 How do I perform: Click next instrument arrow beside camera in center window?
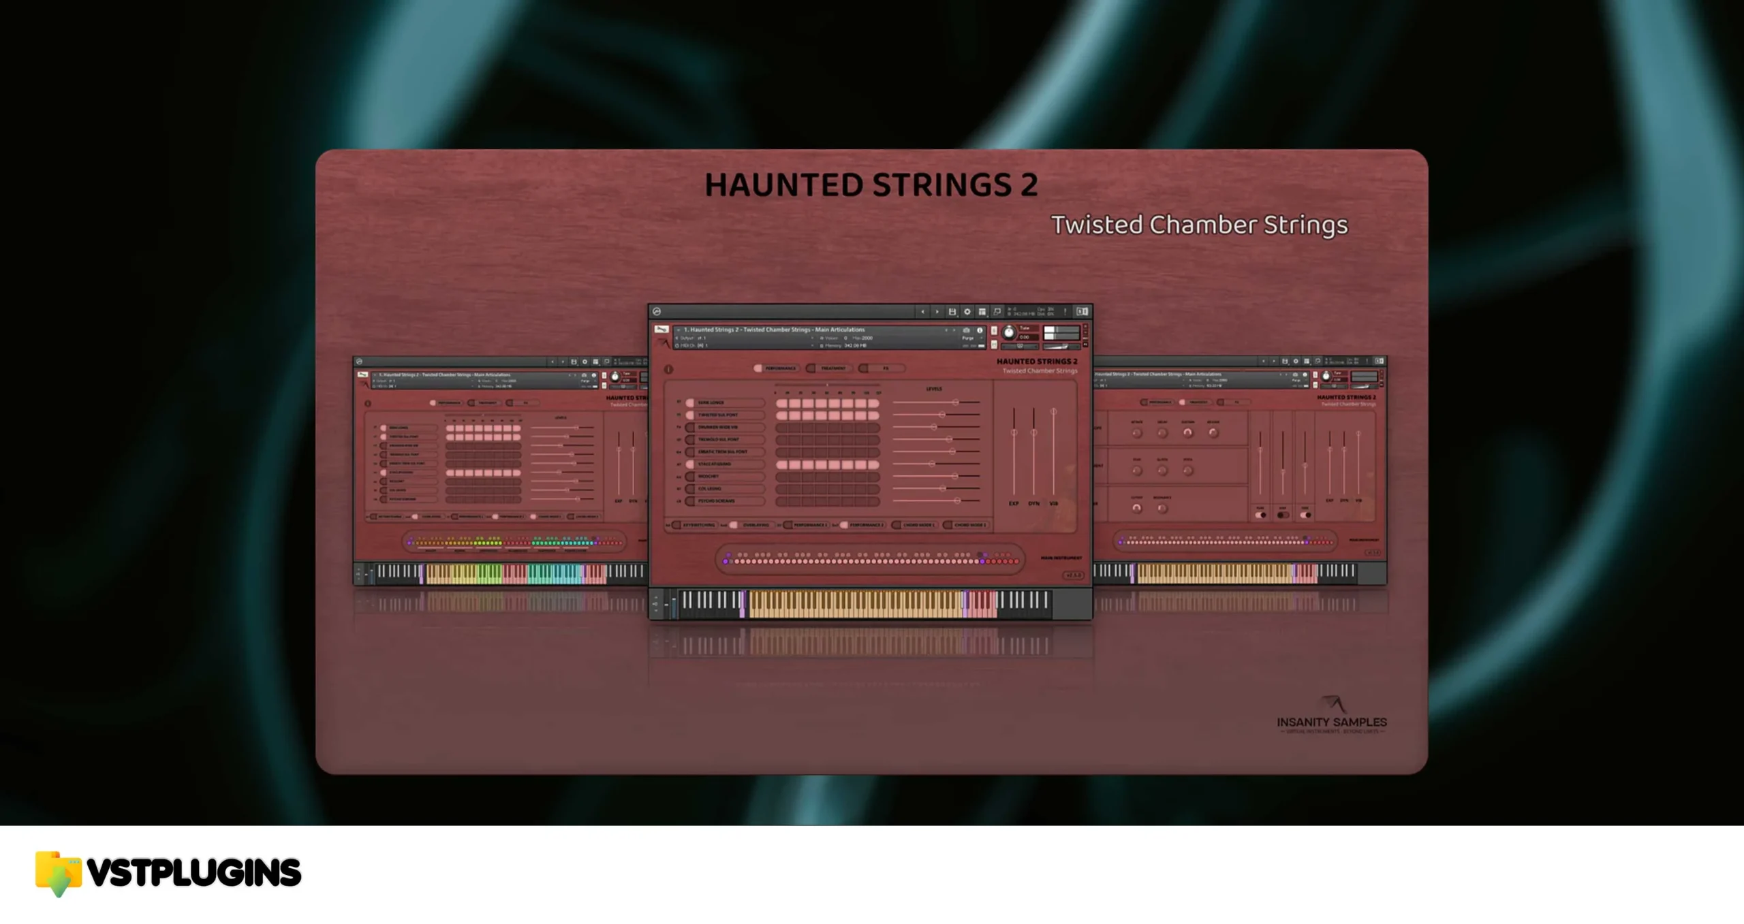(x=954, y=330)
